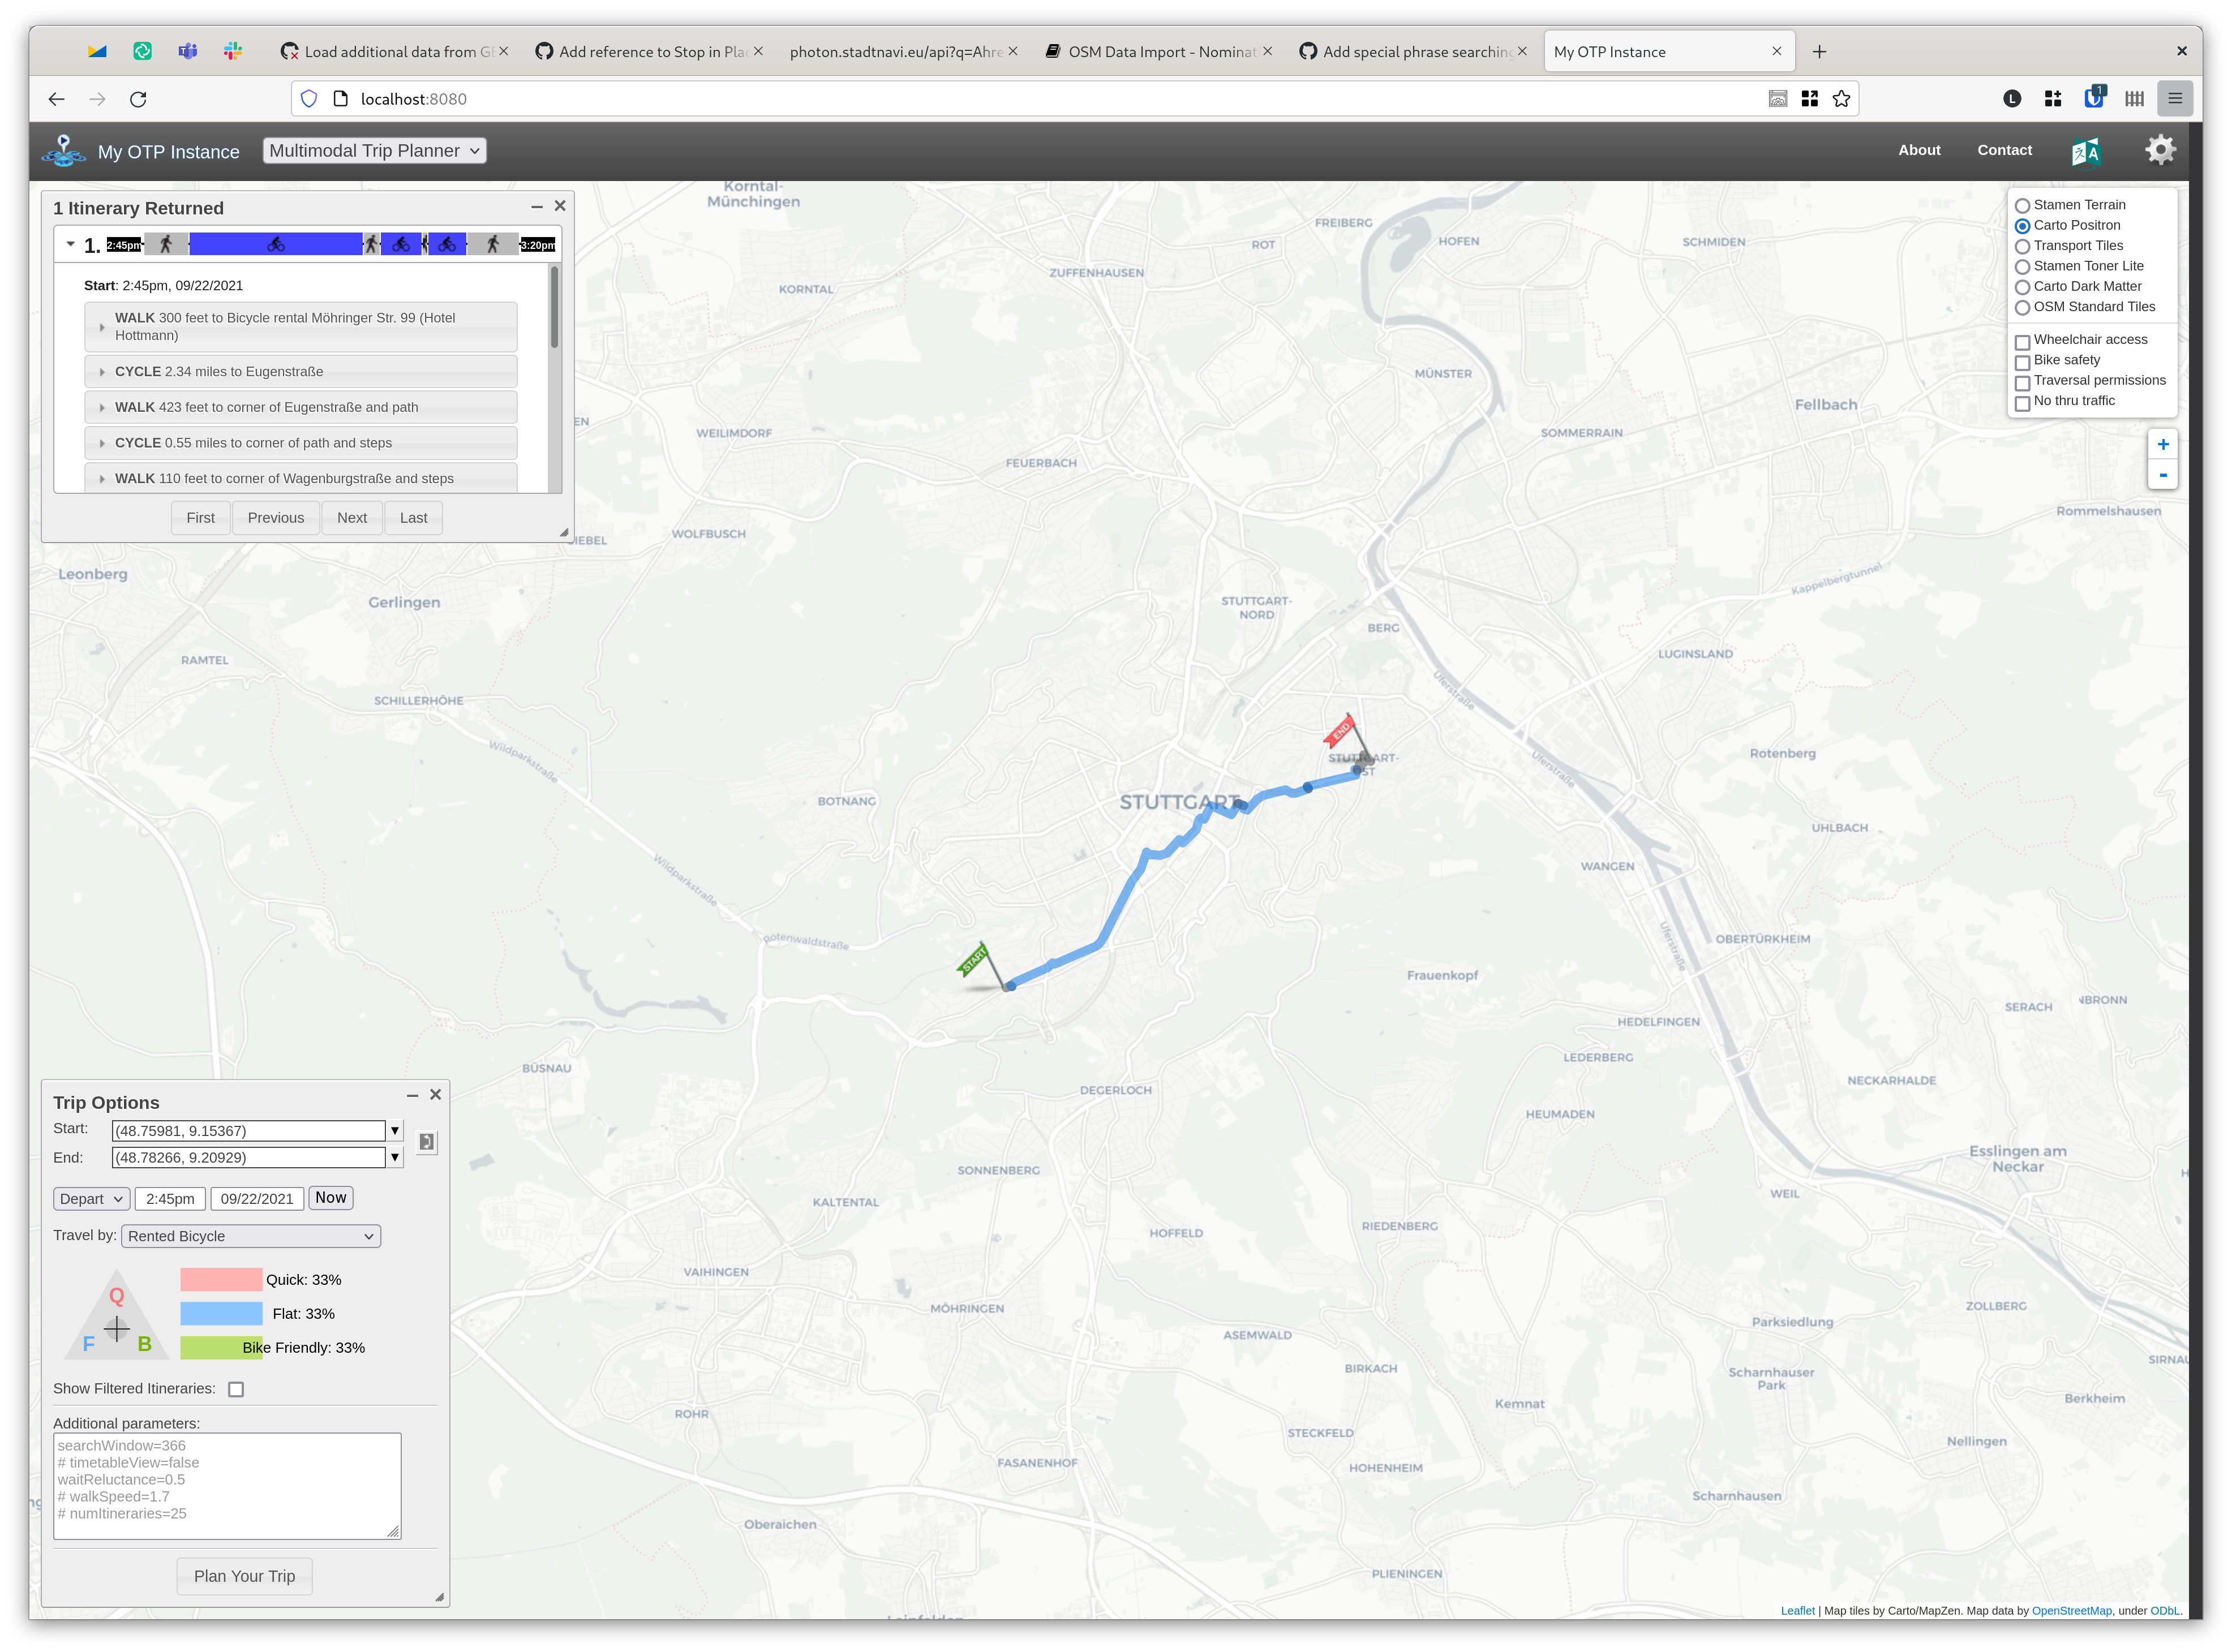2232x1652 pixels.
Task: Open the Firefox application menu
Action: tap(2175, 99)
